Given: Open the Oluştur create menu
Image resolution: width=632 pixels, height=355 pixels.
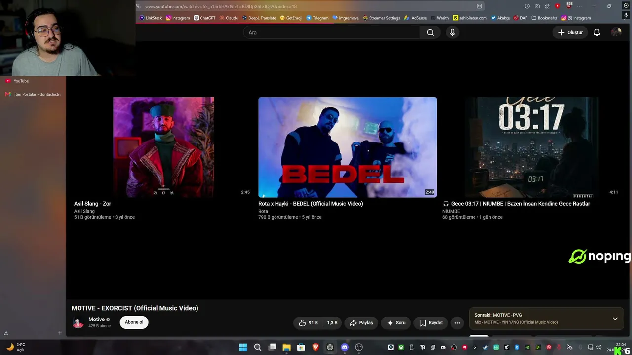Looking at the screenshot, I should 570,32.
